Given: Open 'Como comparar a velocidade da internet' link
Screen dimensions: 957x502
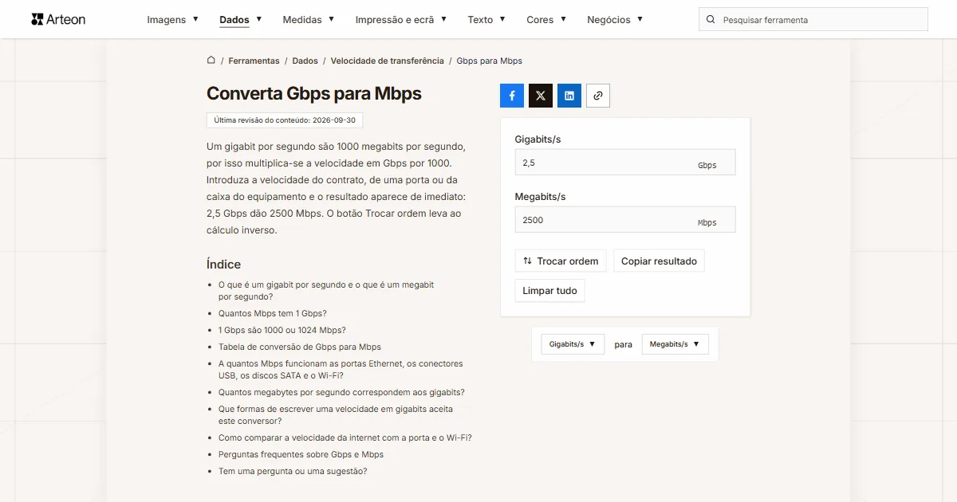Looking at the screenshot, I should [x=345, y=437].
